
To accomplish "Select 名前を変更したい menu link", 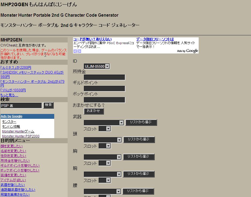I will (13, 151).
